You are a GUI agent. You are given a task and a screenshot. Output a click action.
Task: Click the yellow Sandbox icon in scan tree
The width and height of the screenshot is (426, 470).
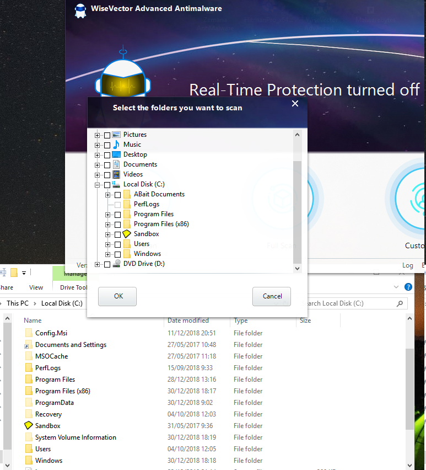127,234
